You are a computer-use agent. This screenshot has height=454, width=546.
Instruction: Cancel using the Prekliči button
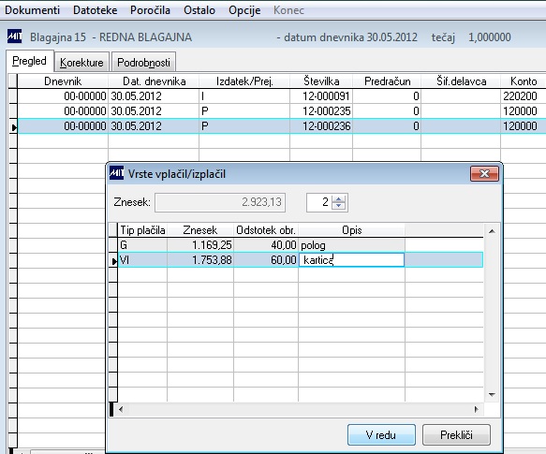456,434
